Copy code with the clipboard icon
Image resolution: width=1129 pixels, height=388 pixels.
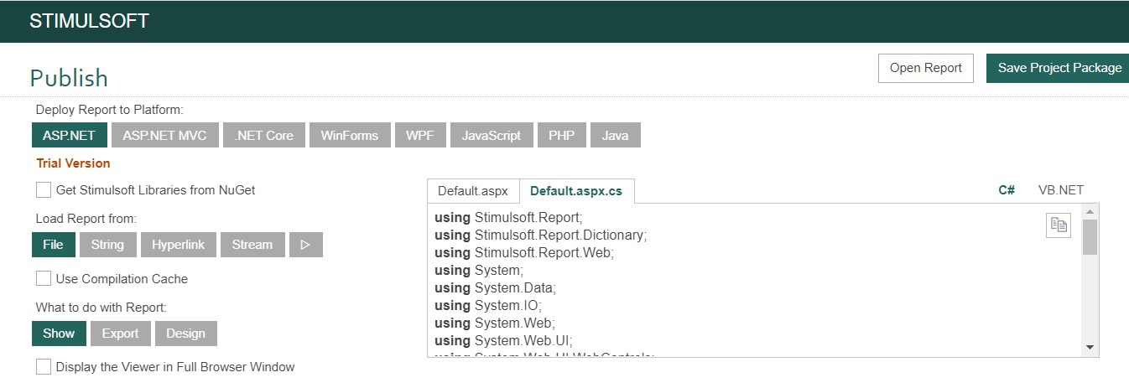(1059, 225)
